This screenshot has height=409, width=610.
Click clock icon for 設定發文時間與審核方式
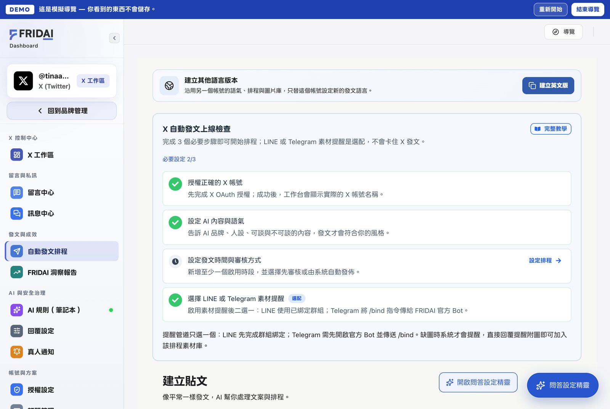pyautogui.click(x=175, y=261)
